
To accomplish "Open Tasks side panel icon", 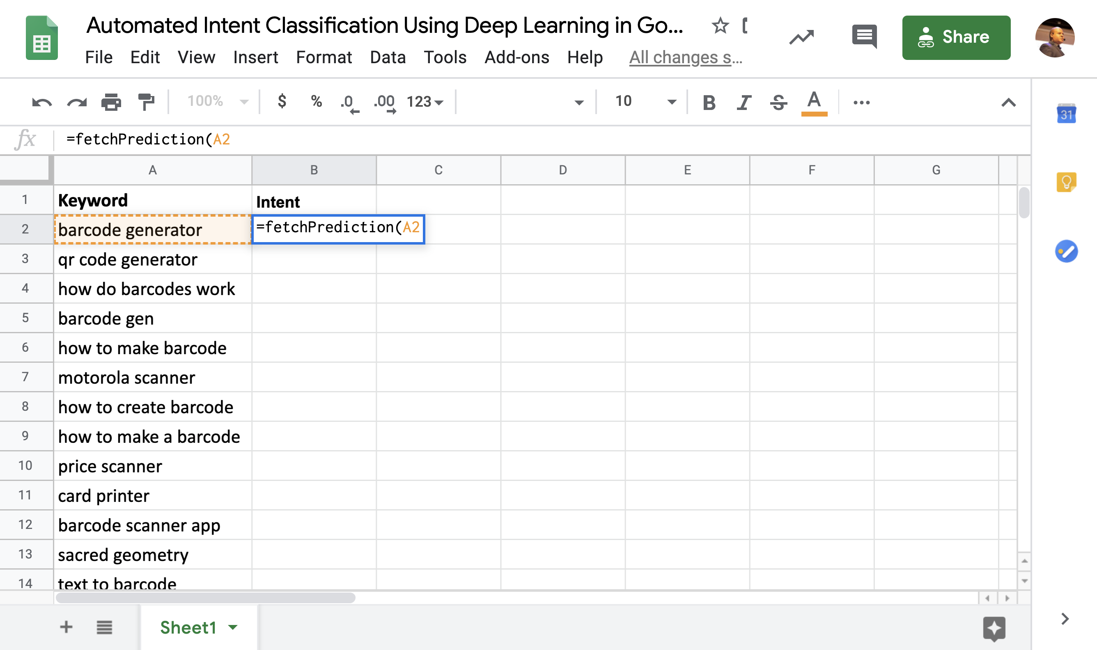I will coord(1066,252).
